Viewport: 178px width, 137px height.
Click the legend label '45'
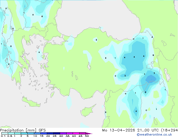80,136
